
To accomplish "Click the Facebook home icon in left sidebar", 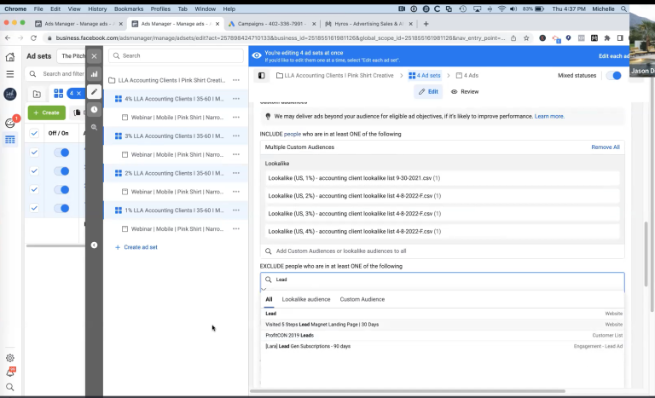I will click(x=10, y=57).
